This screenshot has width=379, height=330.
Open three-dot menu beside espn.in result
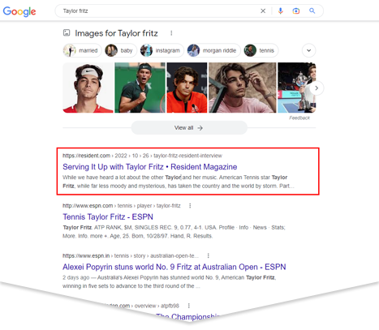coord(208,255)
